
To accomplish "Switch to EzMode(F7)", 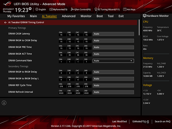I will [140, 122].
